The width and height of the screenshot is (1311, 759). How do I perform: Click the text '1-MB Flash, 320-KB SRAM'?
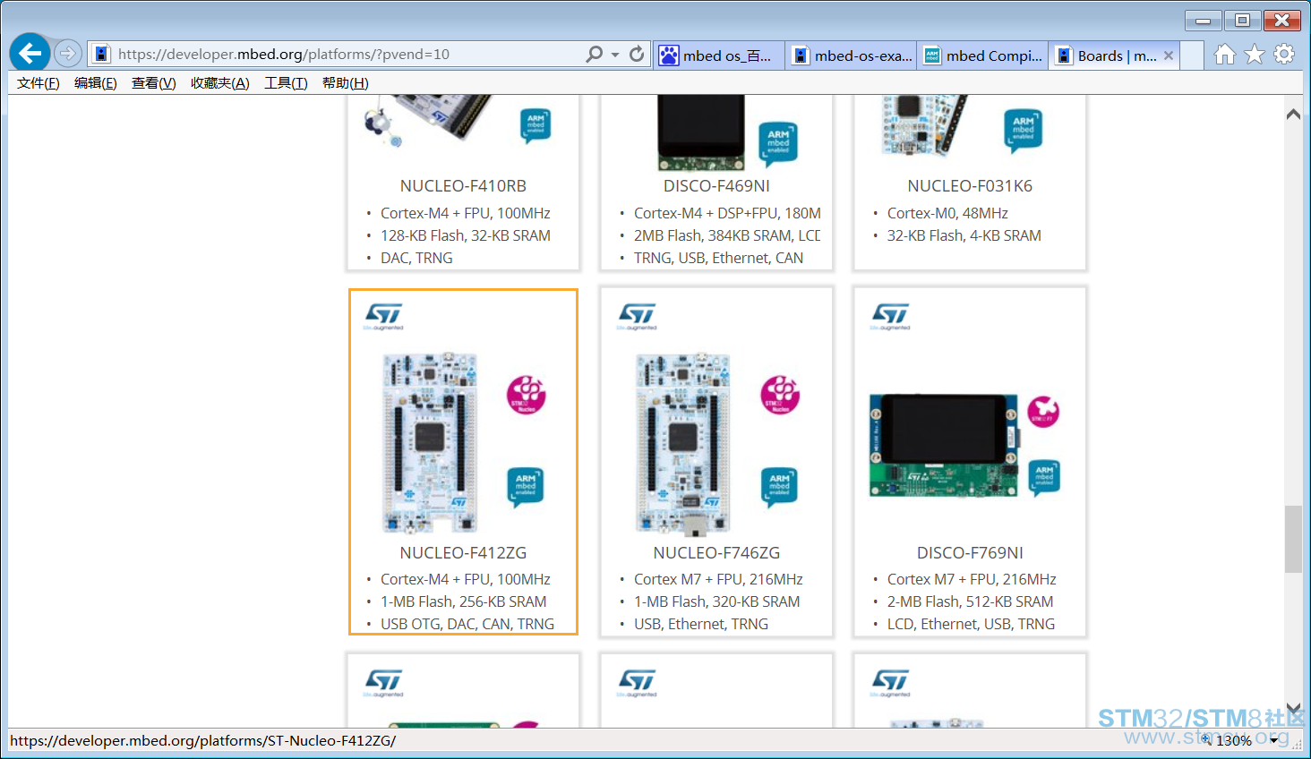coord(717,601)
